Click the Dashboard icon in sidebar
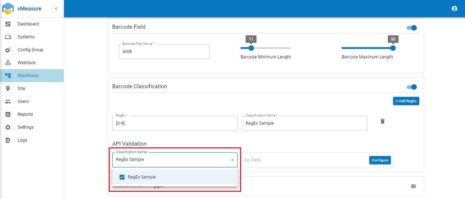Screen dimensions: 465x199 (x=8, y=24)
